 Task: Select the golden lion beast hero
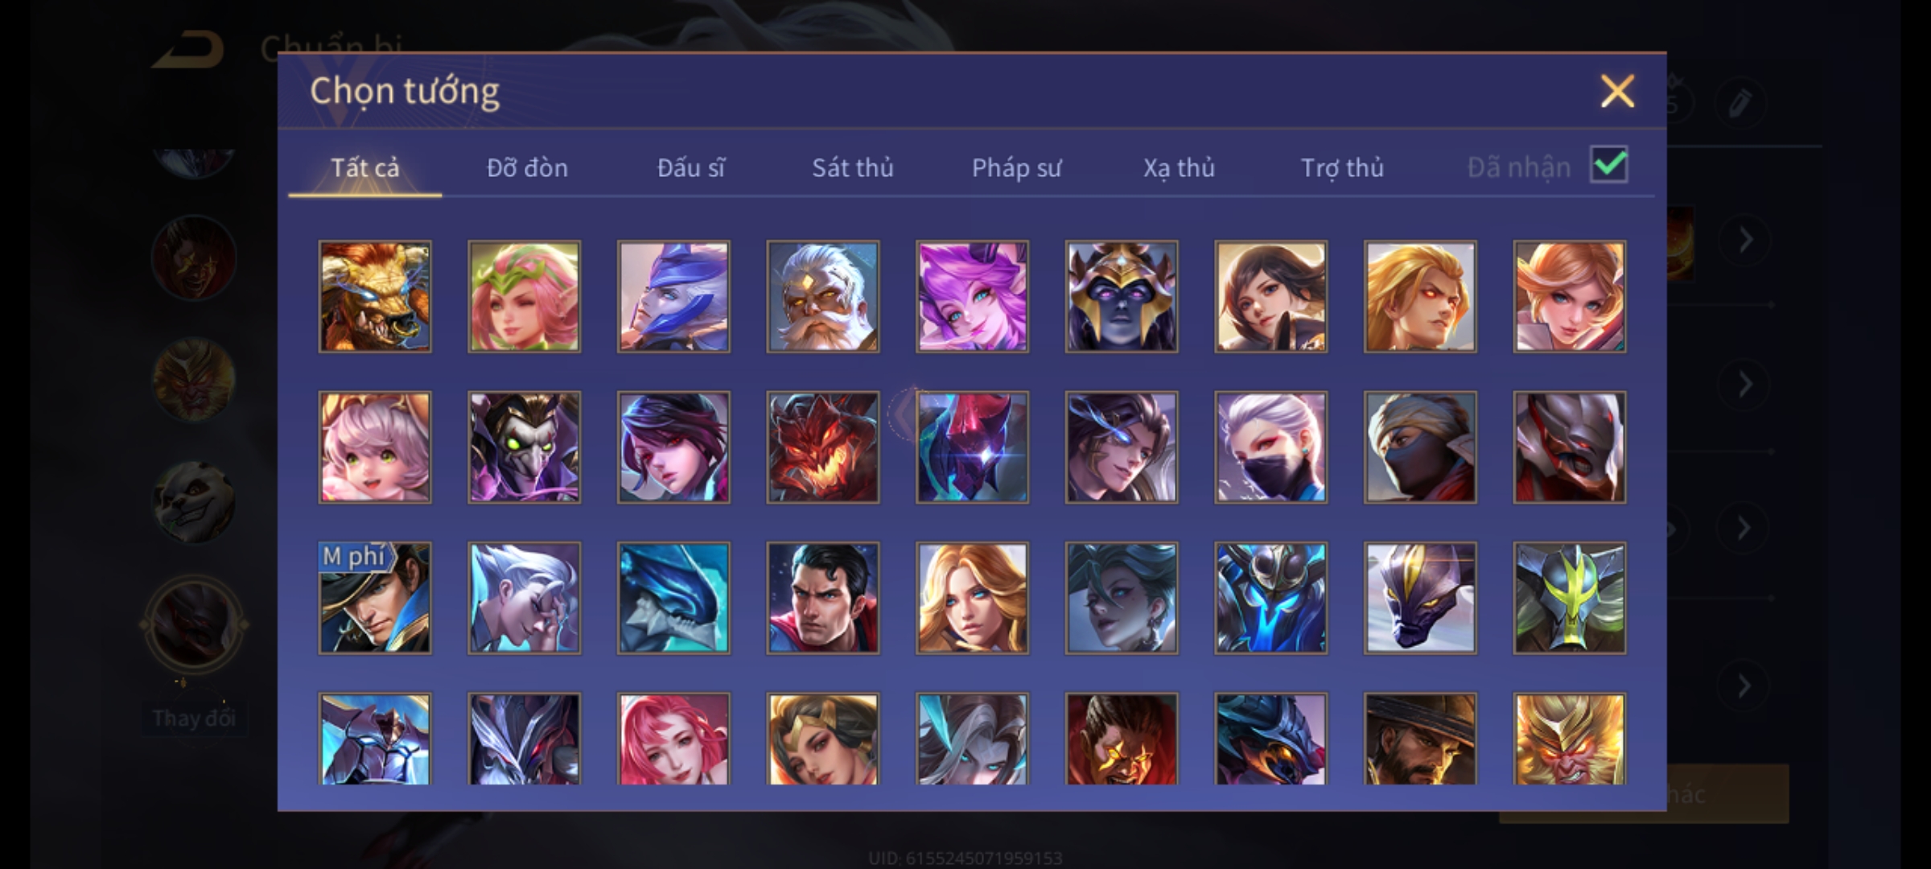(x=375, y=296)
